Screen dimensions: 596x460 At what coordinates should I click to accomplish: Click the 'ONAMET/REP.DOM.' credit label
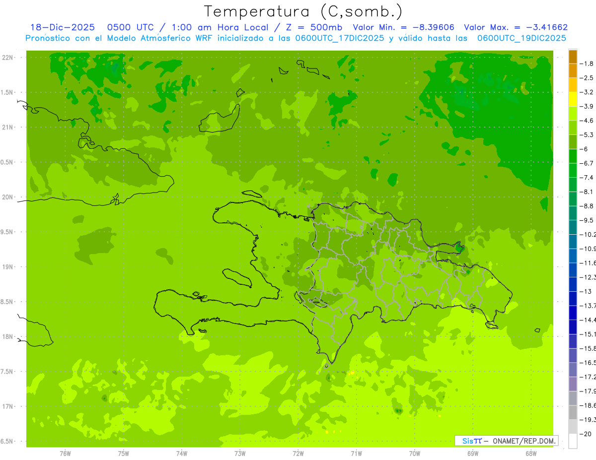pyautogui.click(x=524, y=441)
